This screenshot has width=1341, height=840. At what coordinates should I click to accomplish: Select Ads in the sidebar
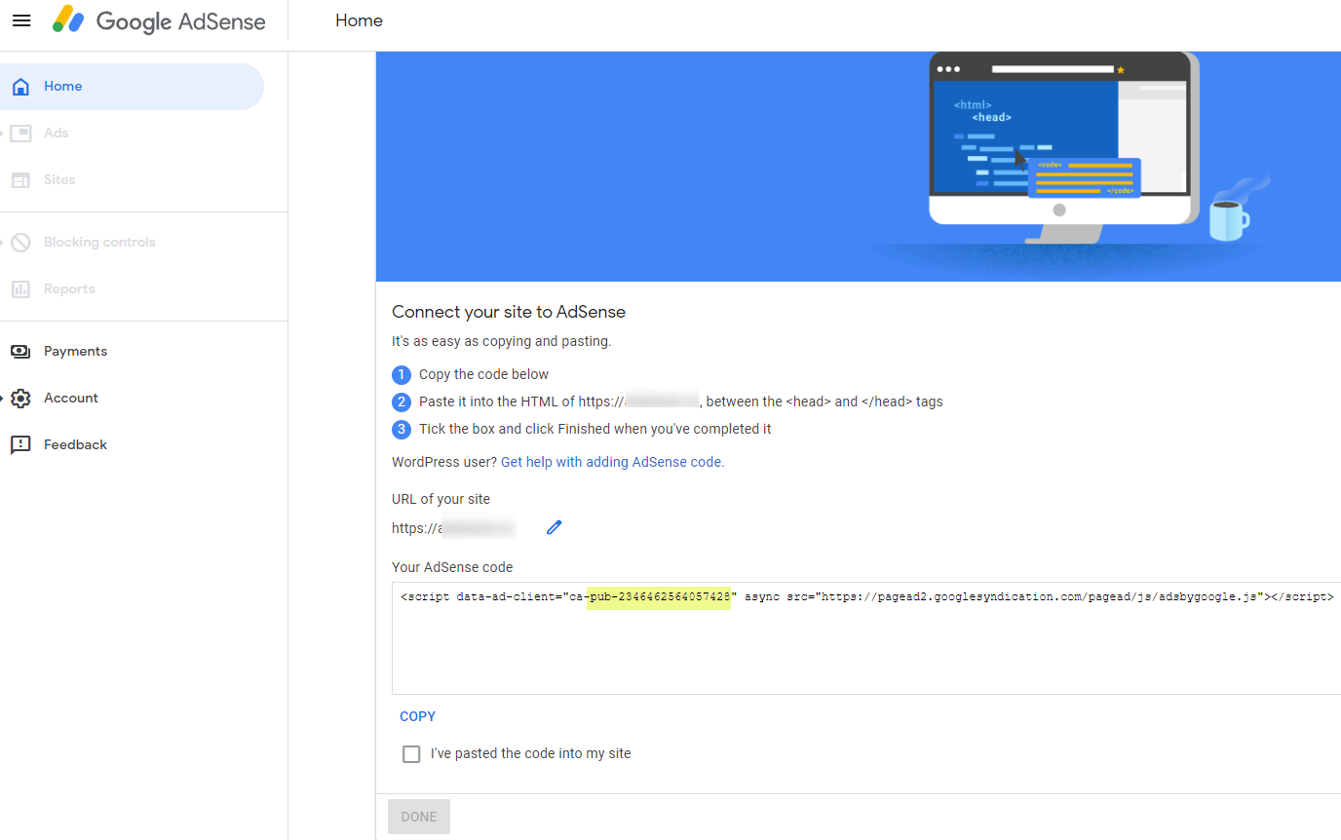pos(132,134)
